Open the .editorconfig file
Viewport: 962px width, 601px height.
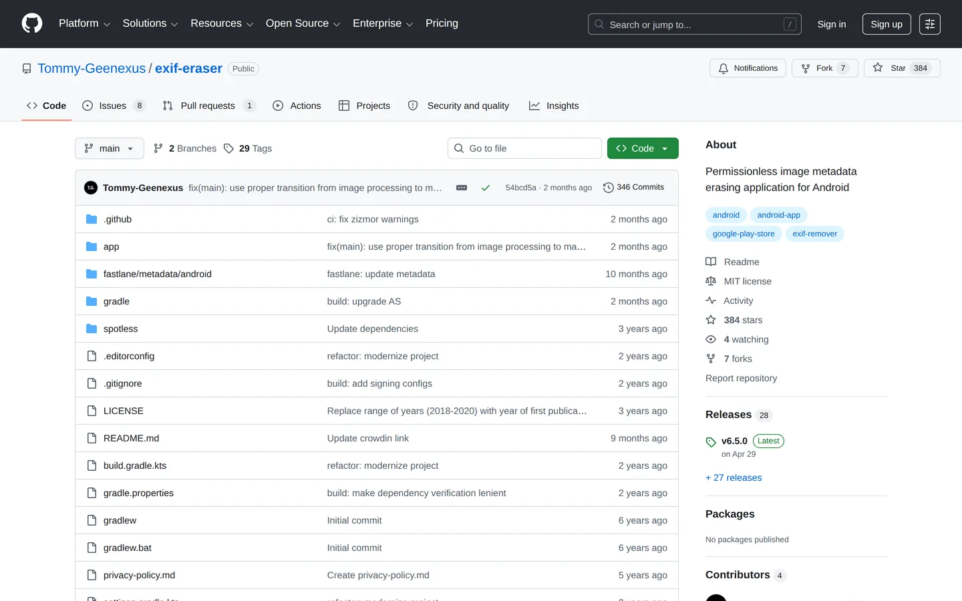click(129, 356)
